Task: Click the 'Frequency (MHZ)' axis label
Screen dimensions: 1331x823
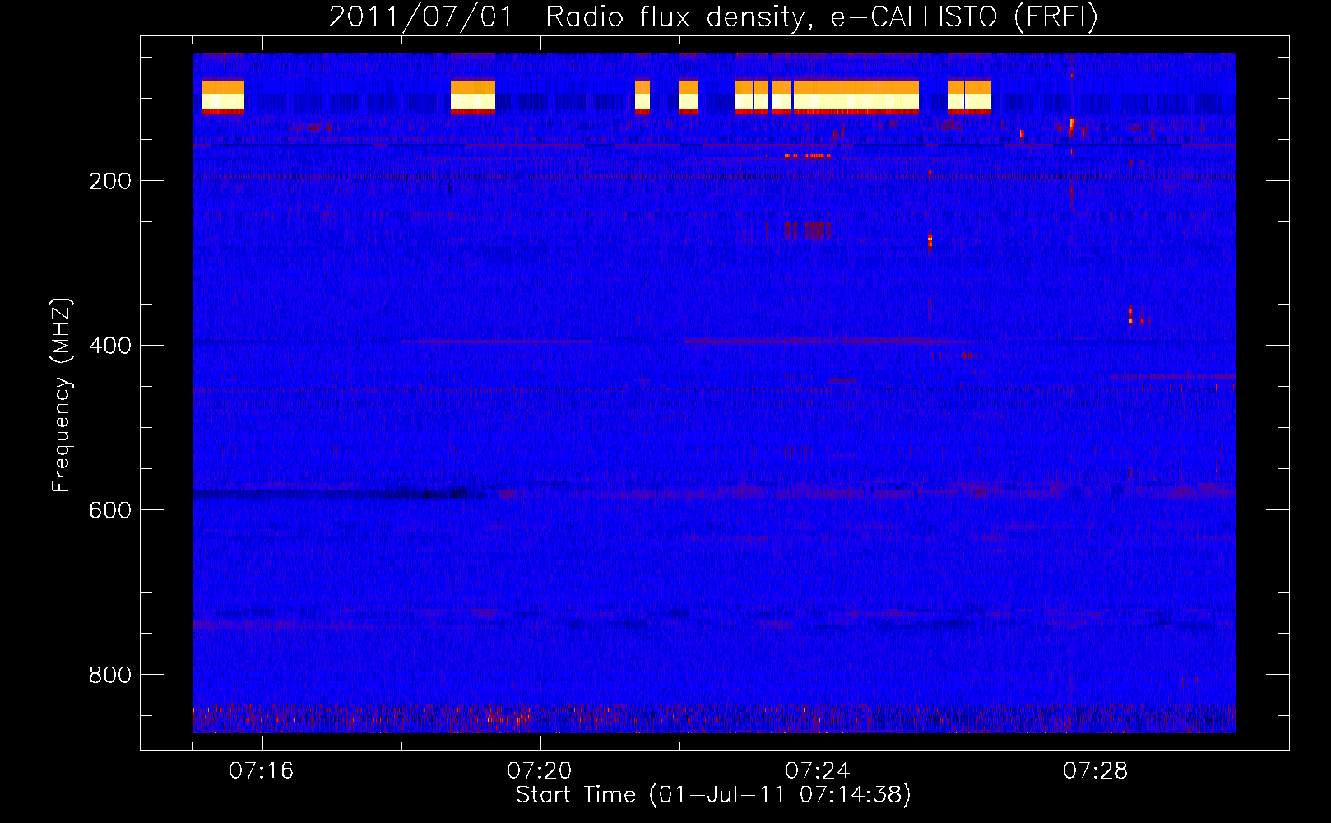Action: point(61,394)
